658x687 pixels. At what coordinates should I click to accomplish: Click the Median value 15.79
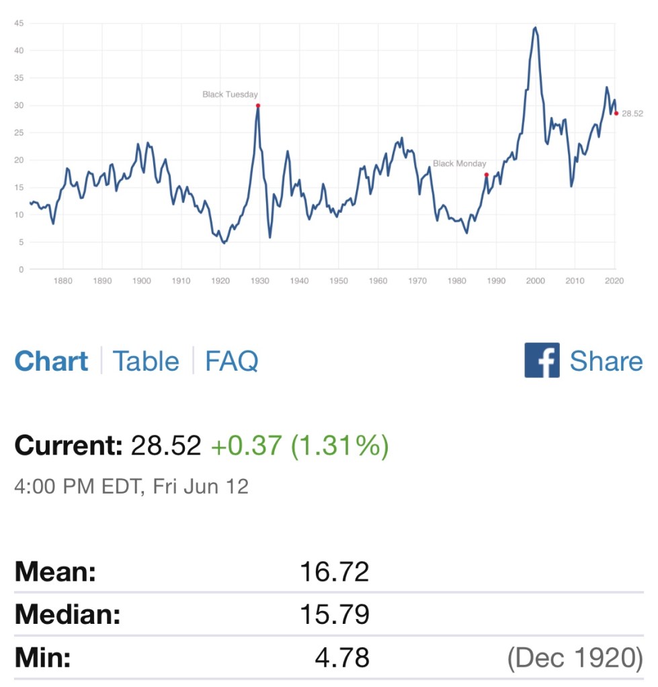click(334, 614)
